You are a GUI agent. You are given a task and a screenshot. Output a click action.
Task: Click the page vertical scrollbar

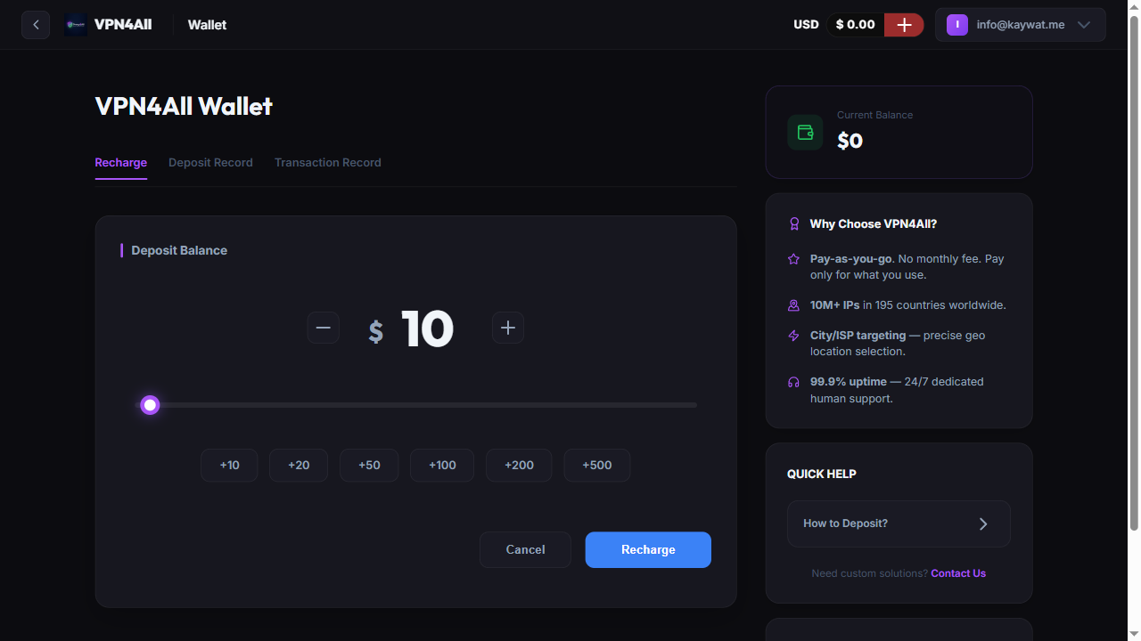click(x=1134, y=272)
